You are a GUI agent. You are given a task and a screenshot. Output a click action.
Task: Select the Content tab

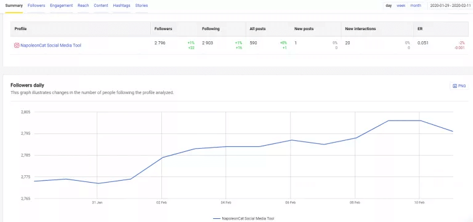pos(101,6)
